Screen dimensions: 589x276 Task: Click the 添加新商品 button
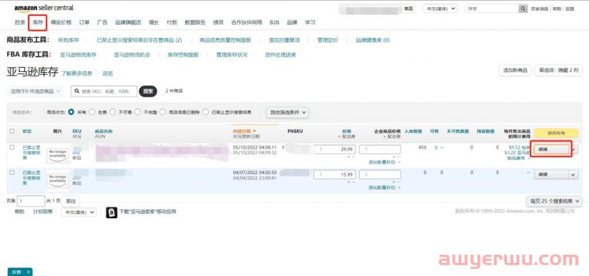point(515,70)
